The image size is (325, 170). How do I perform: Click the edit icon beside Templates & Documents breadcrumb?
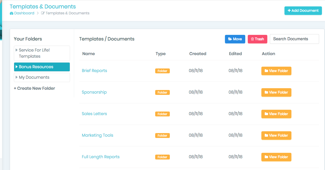pos(43,13)
